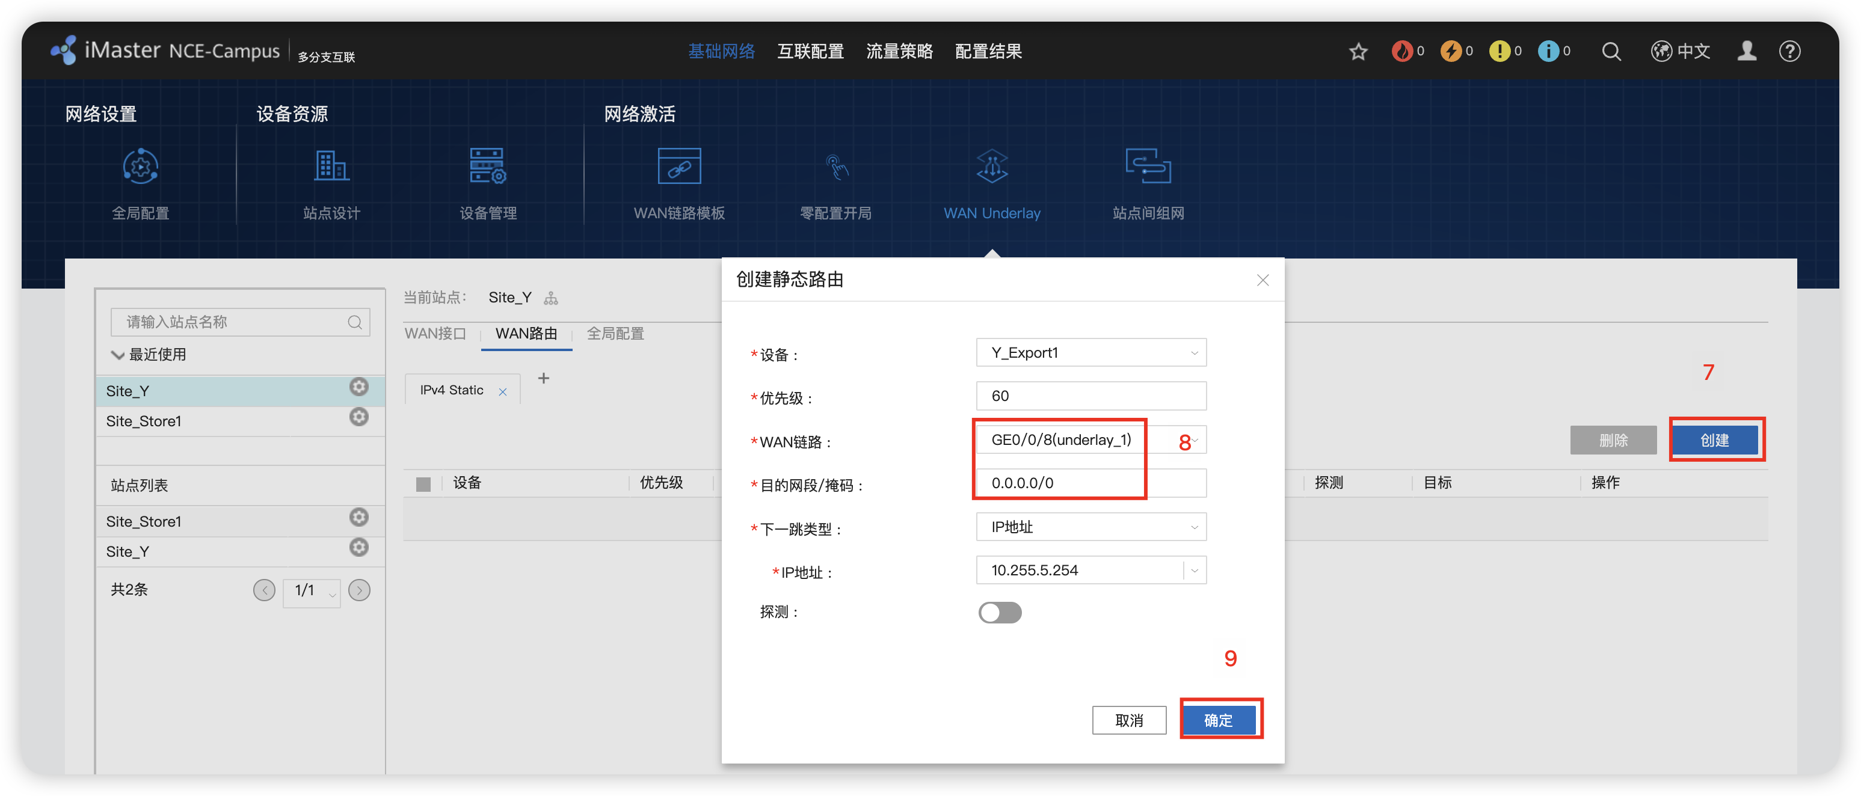
Task: Click the 设备管理 device management icon
Action: pyautogui.click(x=488, y=168)
